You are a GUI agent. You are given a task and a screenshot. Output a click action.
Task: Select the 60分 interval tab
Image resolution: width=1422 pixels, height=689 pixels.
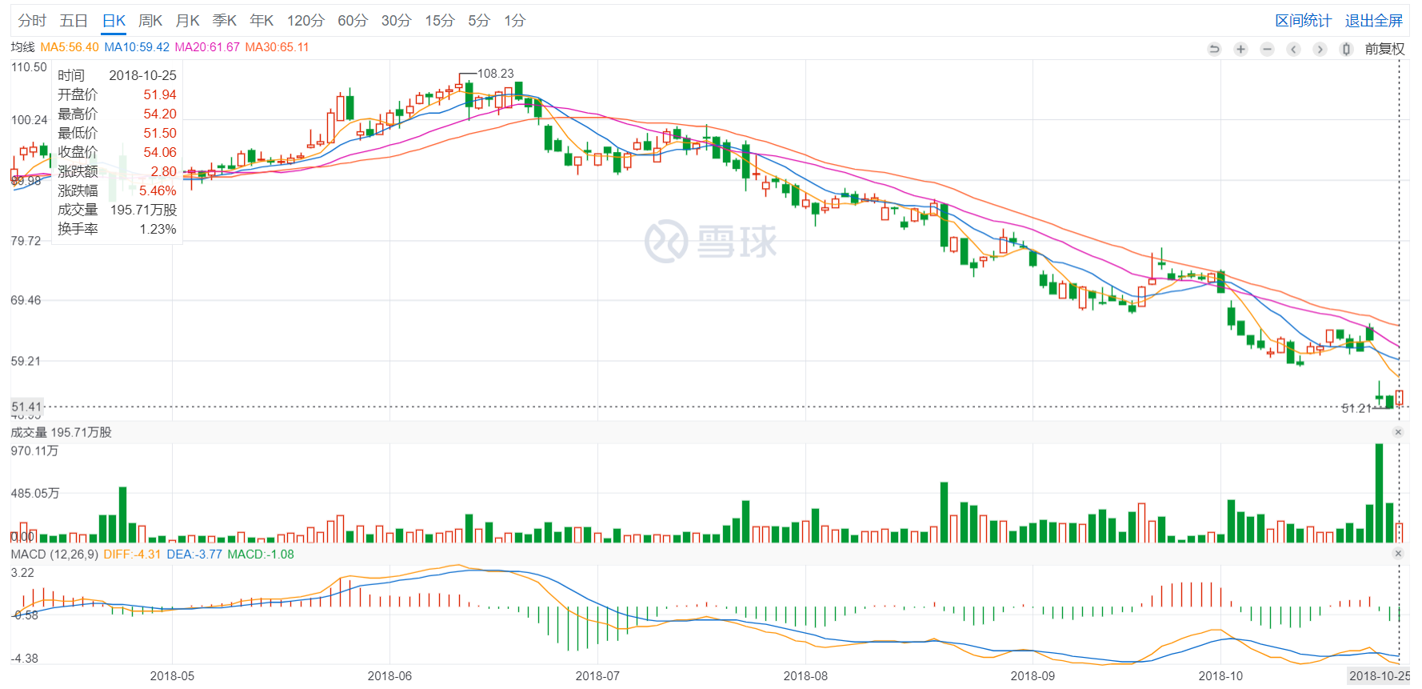[x=352, y=21]
